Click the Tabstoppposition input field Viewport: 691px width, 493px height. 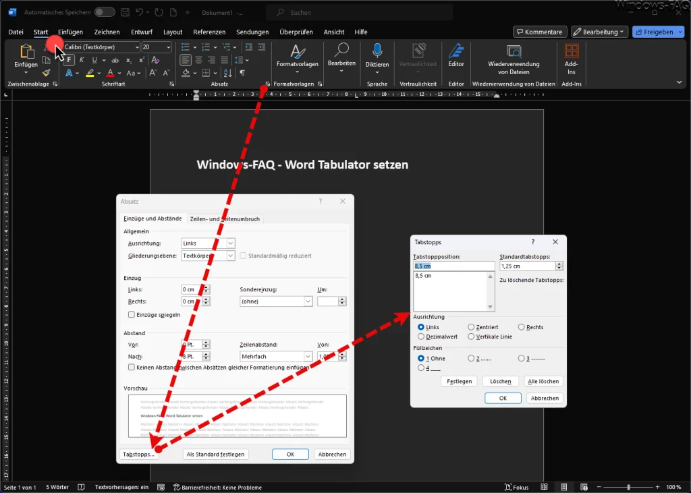click(x=454, y=266)
